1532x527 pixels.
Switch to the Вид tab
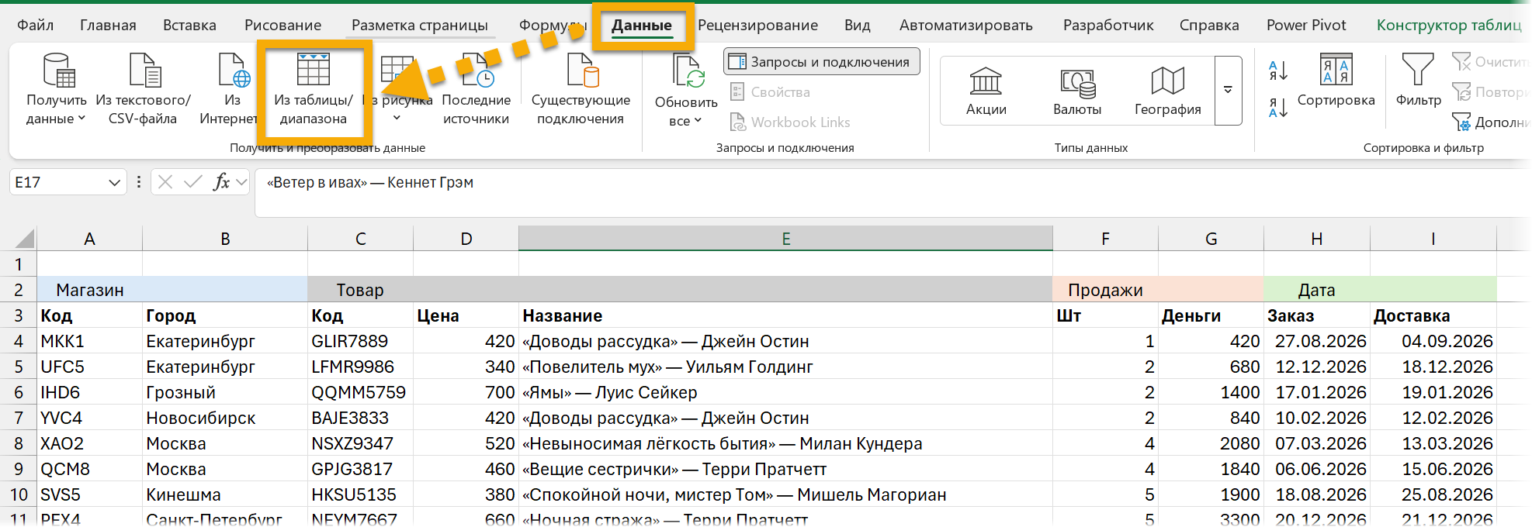coord(858,25)
